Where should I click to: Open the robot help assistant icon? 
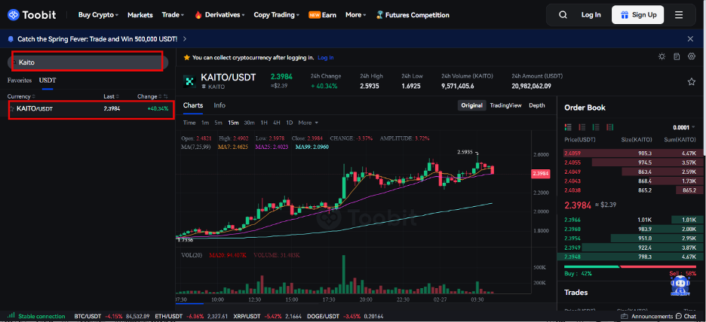[680, 285]
